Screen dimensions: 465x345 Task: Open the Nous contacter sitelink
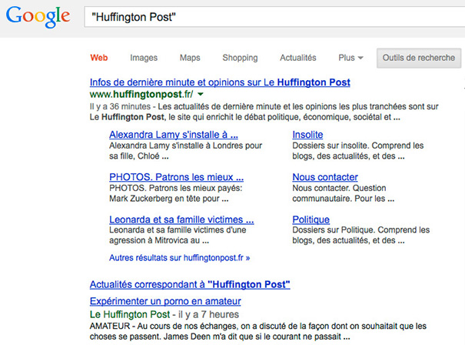point(325,177)
